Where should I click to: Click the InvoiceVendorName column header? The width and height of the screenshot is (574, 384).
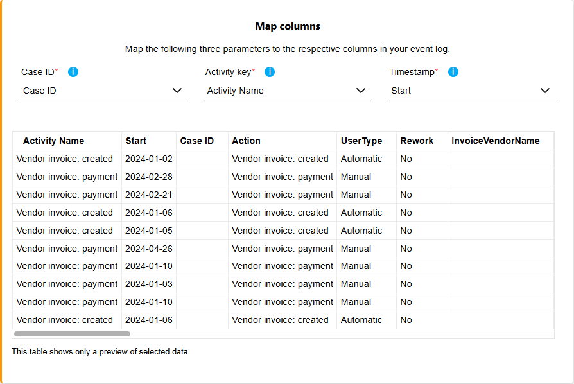[x=495, y=141]
